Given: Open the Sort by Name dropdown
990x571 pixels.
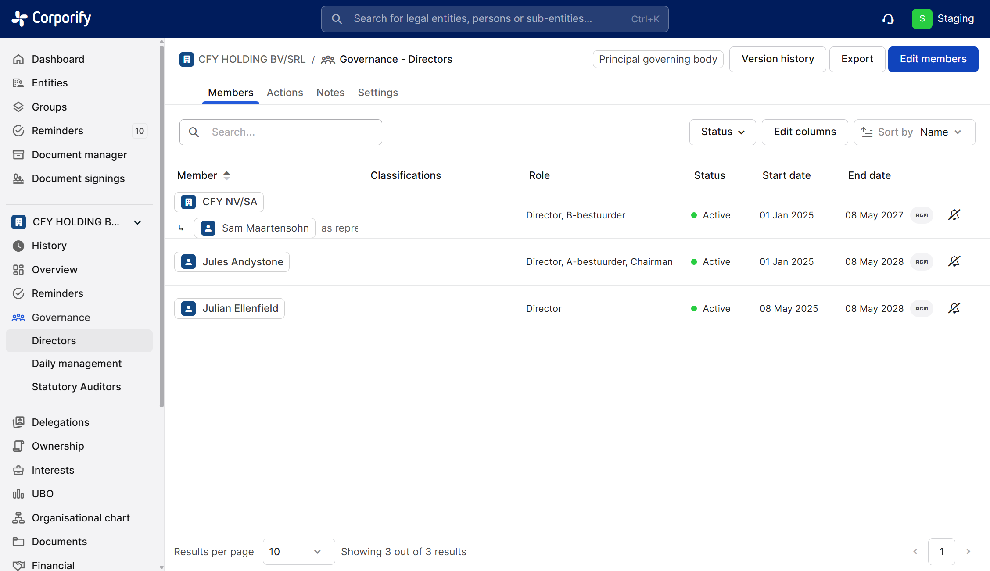Looking at the screenshot, I should (915, 132).
